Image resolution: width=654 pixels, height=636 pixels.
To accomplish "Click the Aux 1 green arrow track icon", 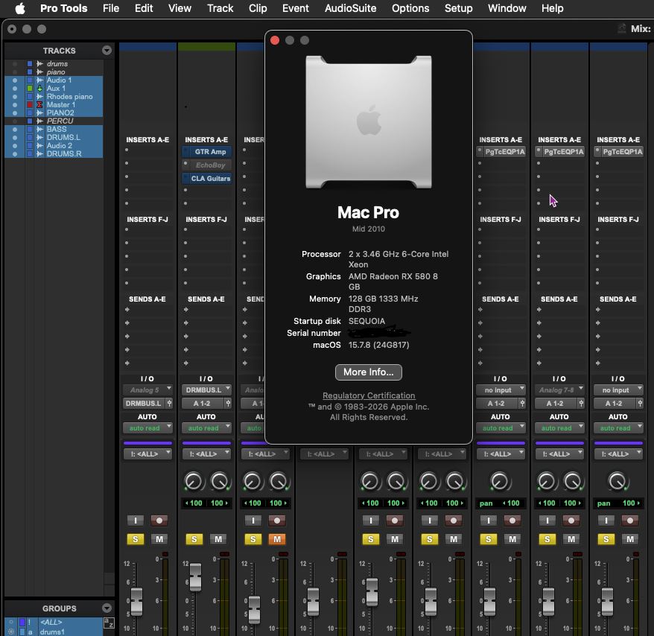I will pyautogui.click(x=39, y=89).
